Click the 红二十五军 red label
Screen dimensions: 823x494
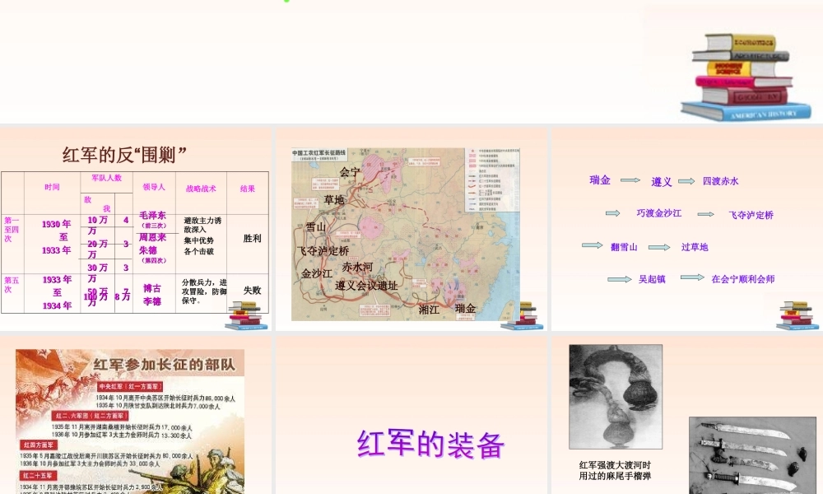(x=38, y=476)
